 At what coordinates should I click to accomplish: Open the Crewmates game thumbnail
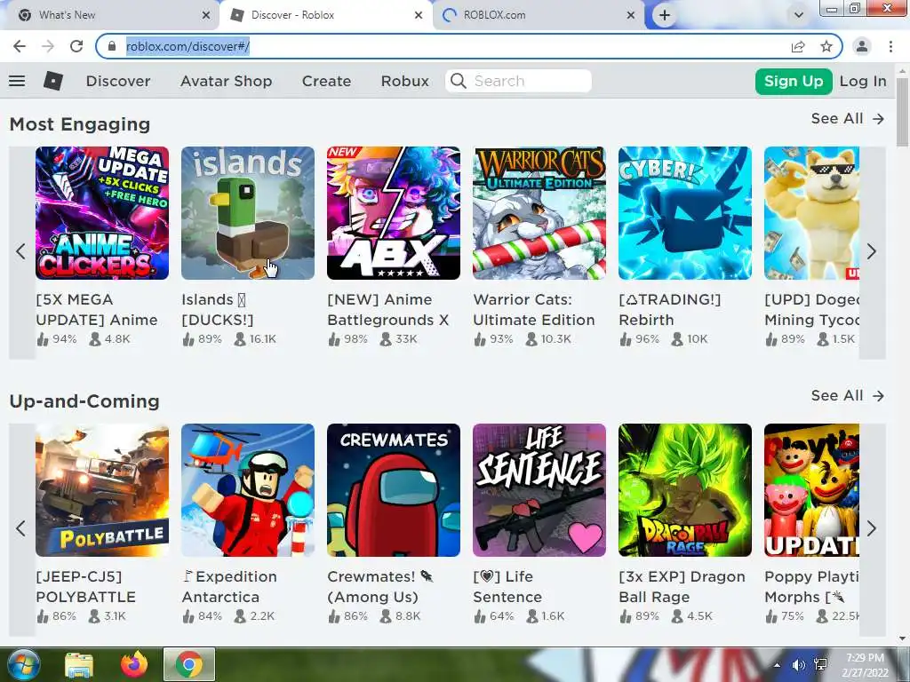click(394, 490)
